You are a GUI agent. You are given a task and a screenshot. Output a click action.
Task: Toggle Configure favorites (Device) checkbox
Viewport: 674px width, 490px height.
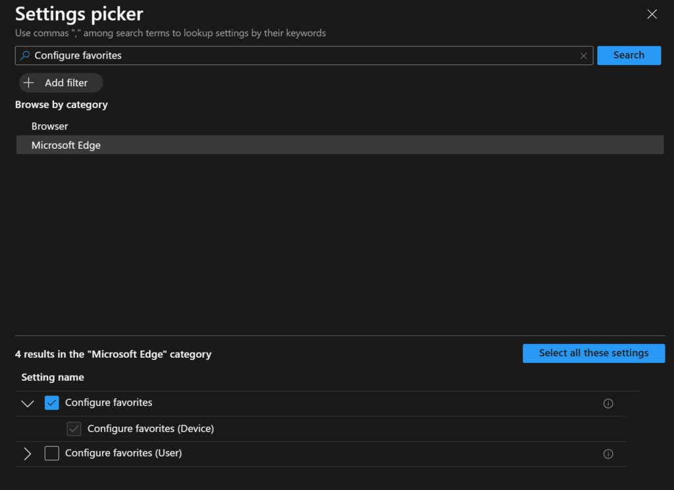(74, 429)
